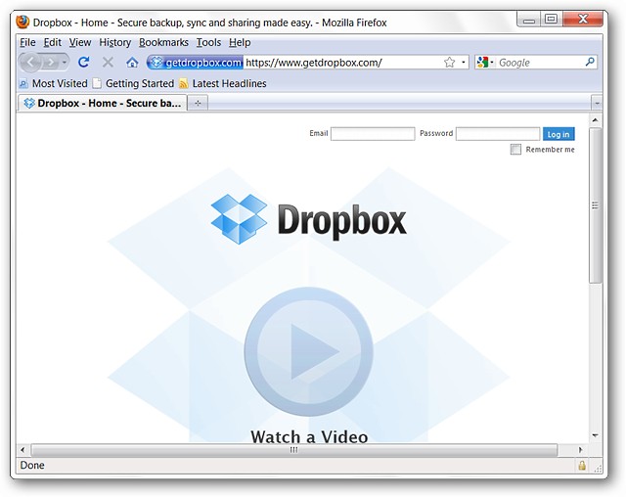The height and width of the screenshot is (497, 626).
Task: Play the Watch a Video button
Action: tap(309, 351)
